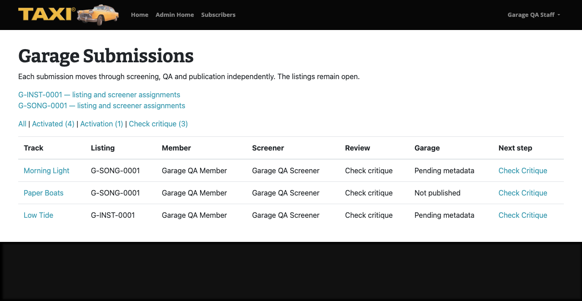582x301 pixels.
Task: Open Subscribers page from navbar
Action: tap(218, 15)
